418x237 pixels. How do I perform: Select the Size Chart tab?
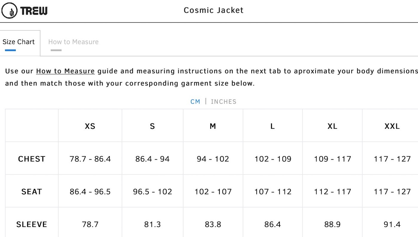[x=19, y=42]
